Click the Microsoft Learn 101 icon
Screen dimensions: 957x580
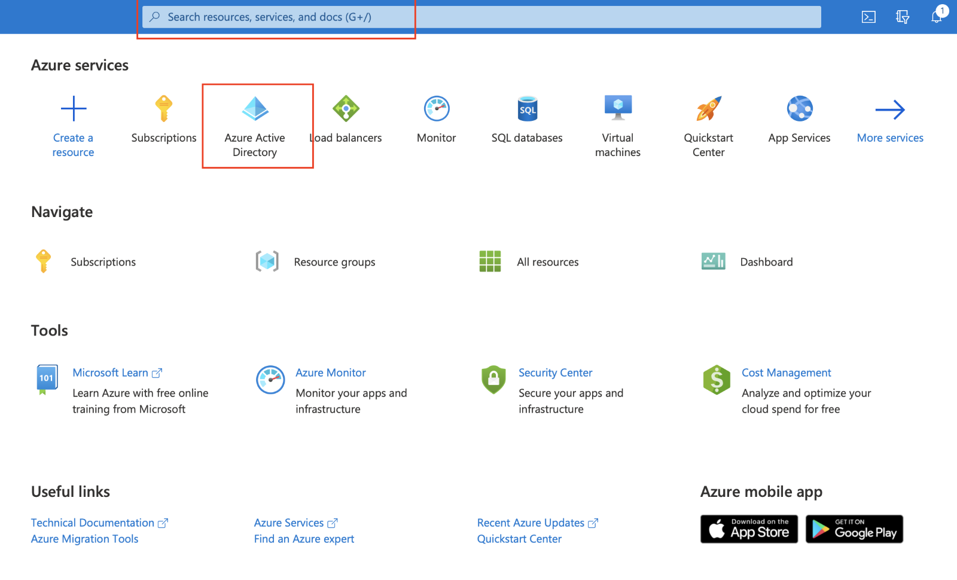pos(47,380)
